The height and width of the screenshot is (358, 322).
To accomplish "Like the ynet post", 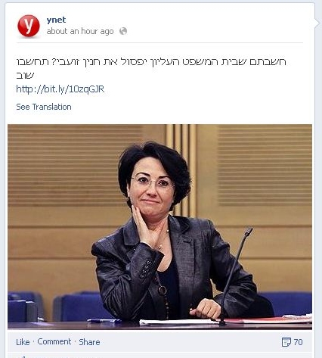I will click(x=23, y=342).
